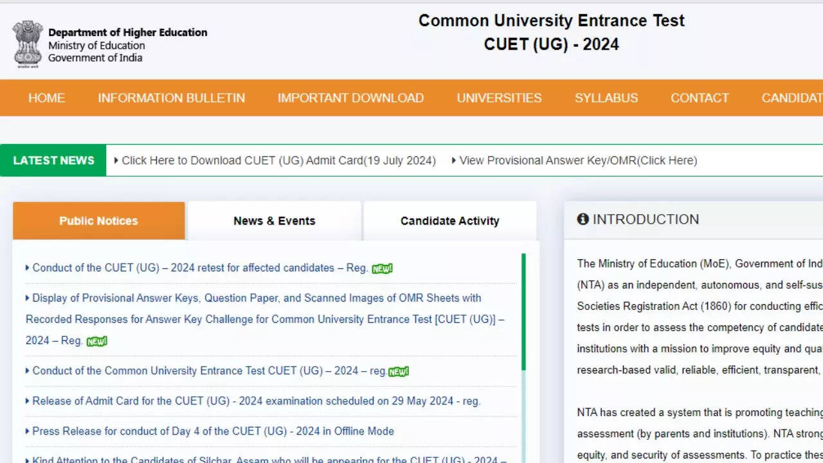Screen dimensions: 823x463
Task: Open View Provisional Answer Key/OMR link
Action: tap(577, 160)
